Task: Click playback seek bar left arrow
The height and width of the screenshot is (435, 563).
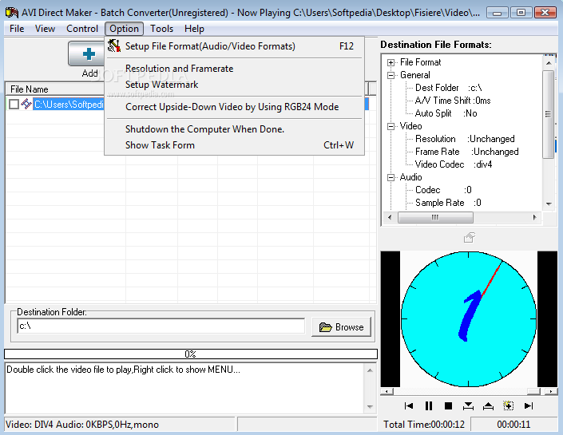Action: click(387, 391)
